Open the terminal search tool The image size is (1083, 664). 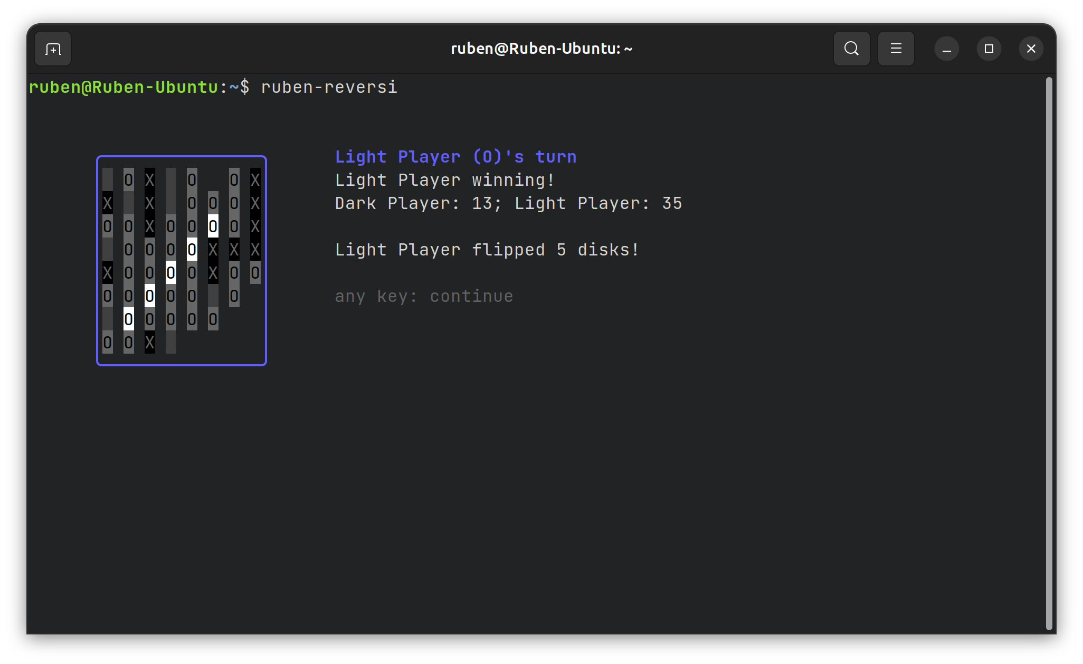(851, 48)
